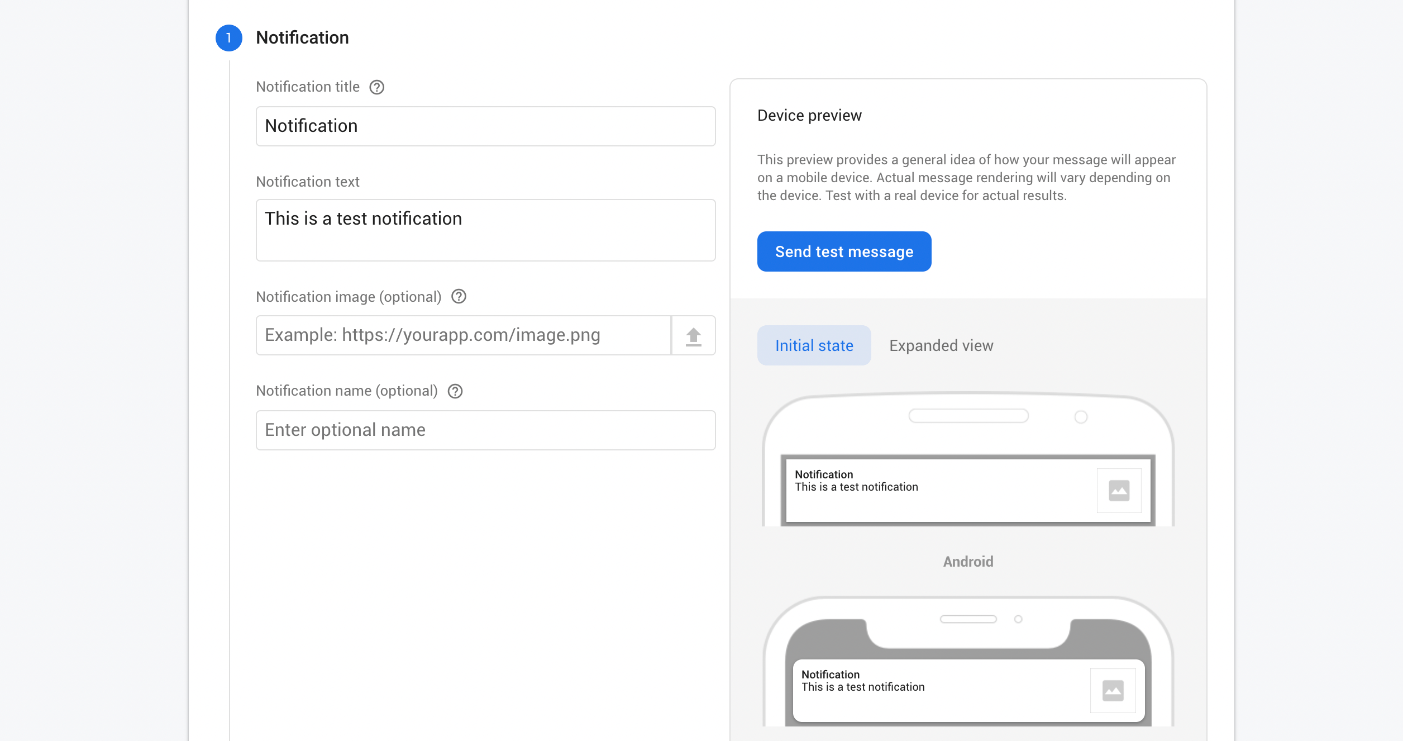Click the Notification step heading
Image resolution: width=1403 pixels, height=741 pixels.
click(x=302, y=37)
